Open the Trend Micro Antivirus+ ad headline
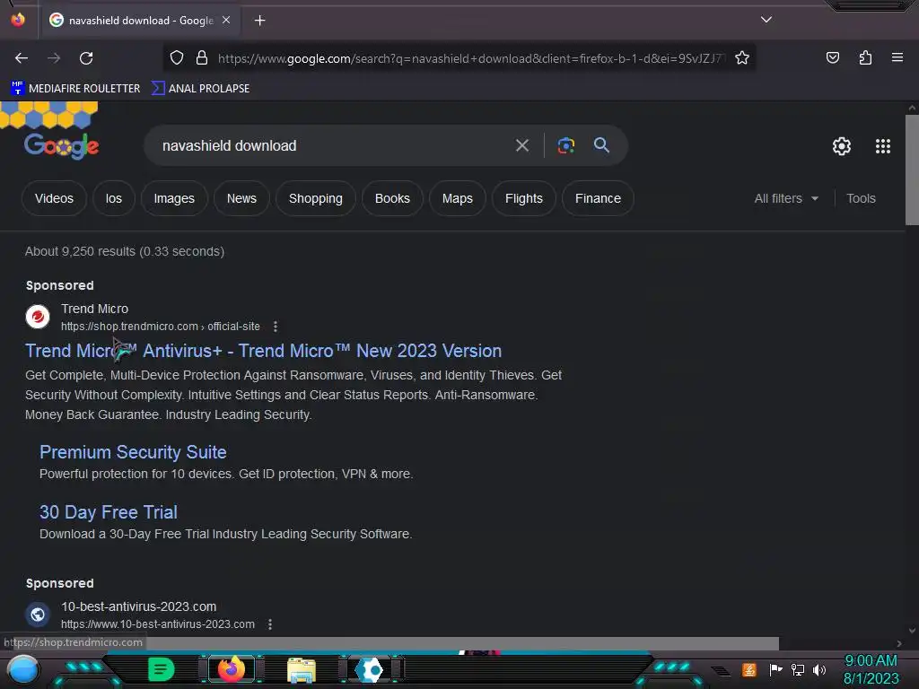 pyautogui.click(x=263, y=351)
